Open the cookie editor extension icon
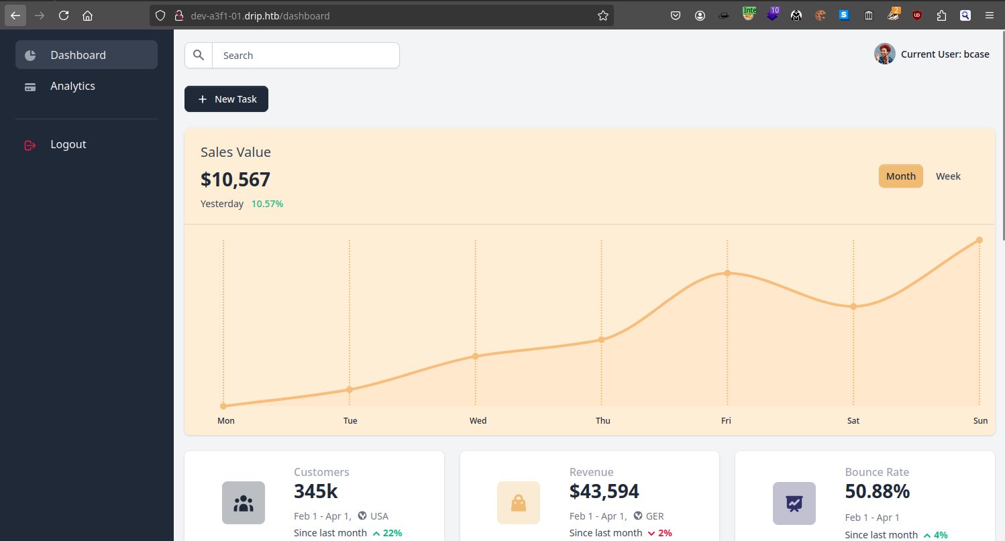The width and height of the screenshot is (1005, 541). (820, 15)
